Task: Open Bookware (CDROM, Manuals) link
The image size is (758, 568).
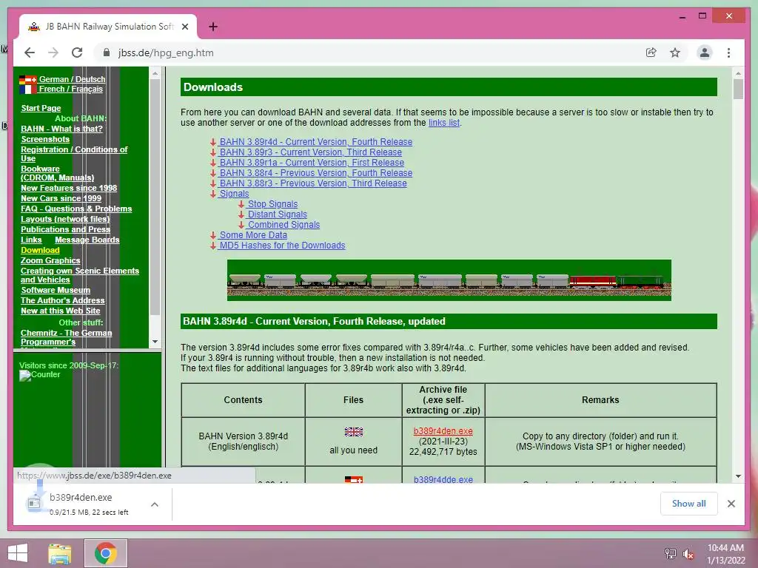Action: pos(58,173)
